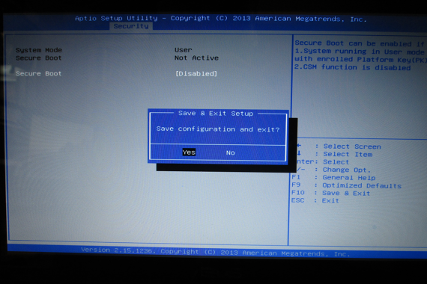Click the F10 Save & Exit hint
This screenshot has height=284, width=427.
[x=330, y=193]
